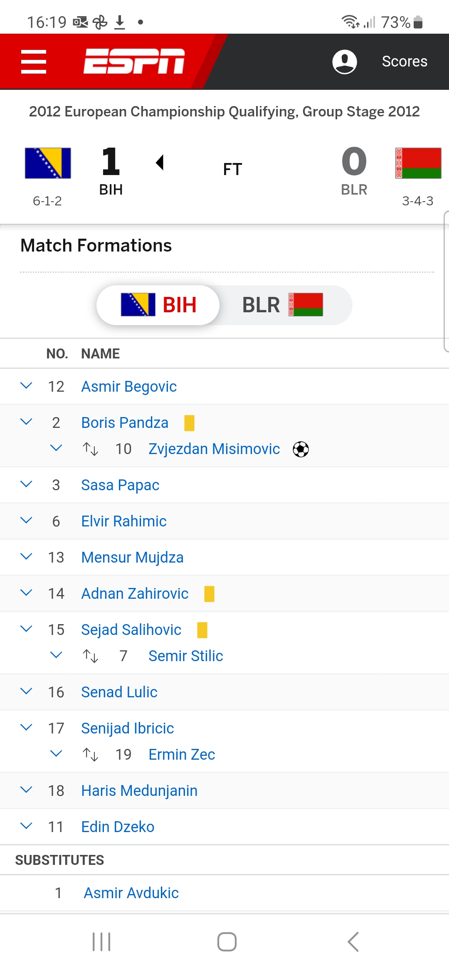
Task: Tap Boris Pandza's yellow card icon
Action: click(x=189, y=423)
